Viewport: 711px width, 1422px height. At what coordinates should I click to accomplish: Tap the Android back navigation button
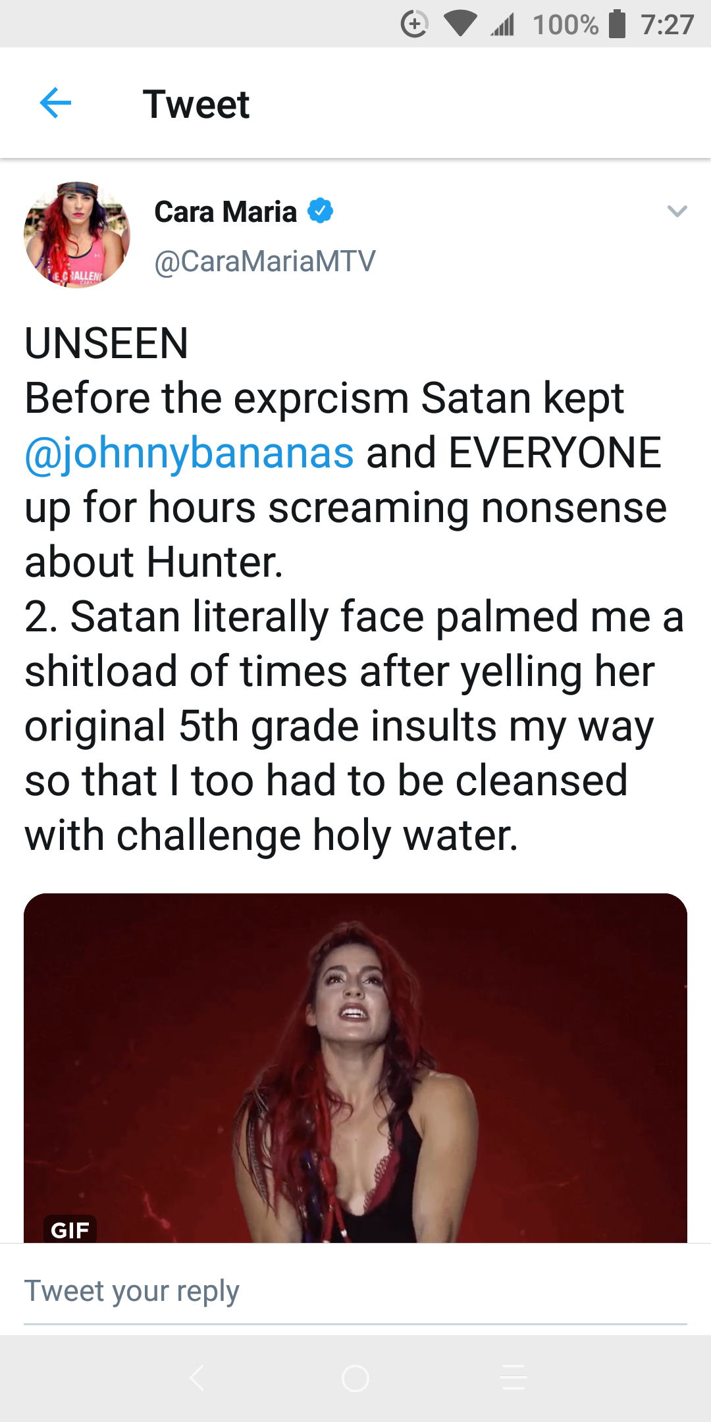tap(196, 1378)
